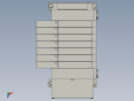134x101 pixels.
Task: Select the bottom-left mounting bolt
Action: 50,83
